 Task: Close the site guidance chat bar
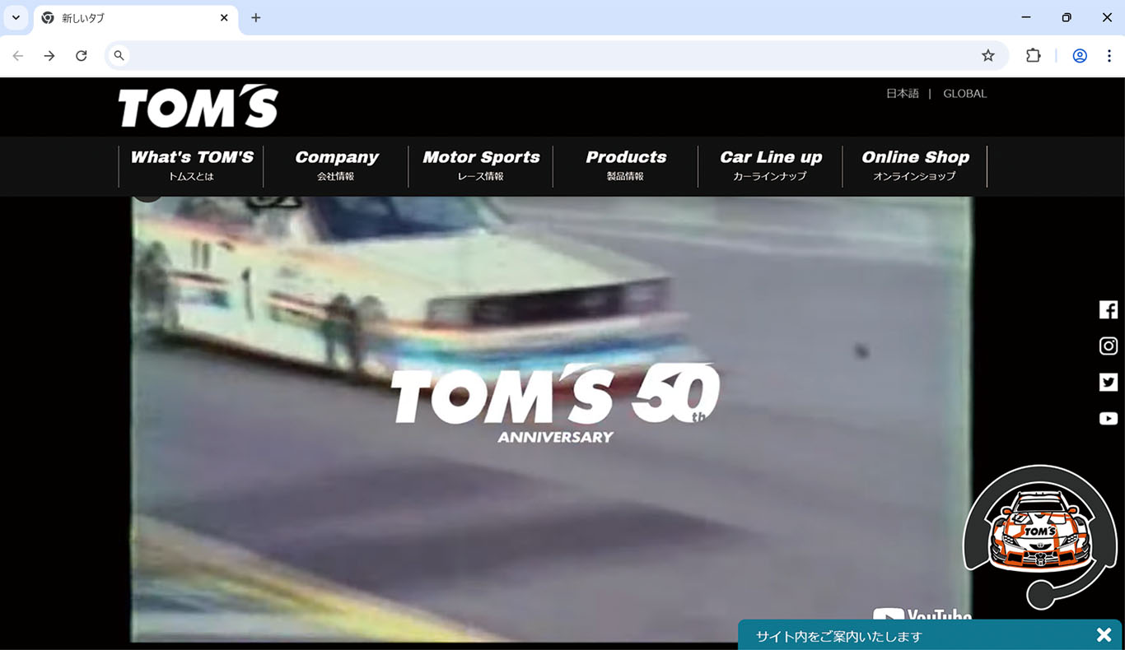(x=1104, y=635)
